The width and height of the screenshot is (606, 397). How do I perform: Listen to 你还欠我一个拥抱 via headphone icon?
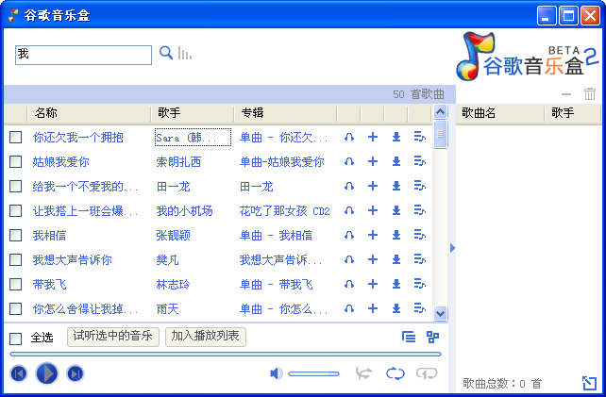[349, 137]
